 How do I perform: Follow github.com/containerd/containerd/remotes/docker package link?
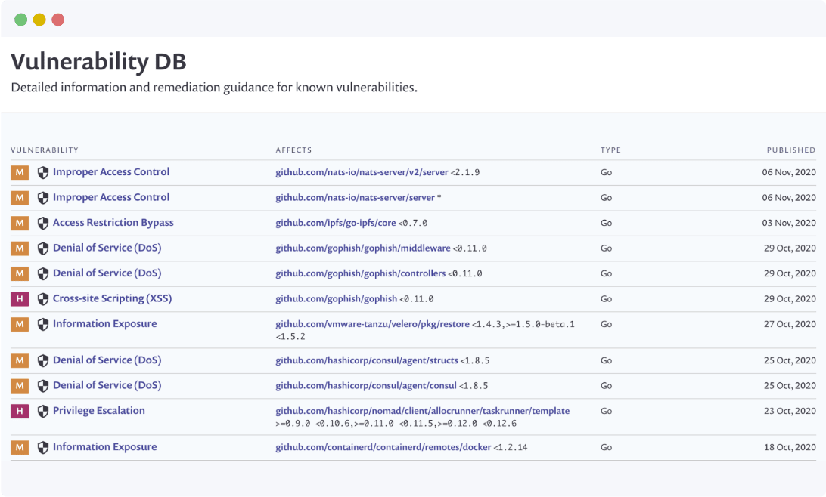click(x=383, y=447)
